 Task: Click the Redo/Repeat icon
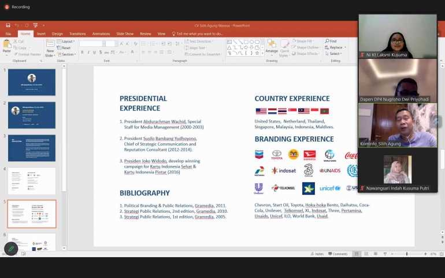[27, 25]
